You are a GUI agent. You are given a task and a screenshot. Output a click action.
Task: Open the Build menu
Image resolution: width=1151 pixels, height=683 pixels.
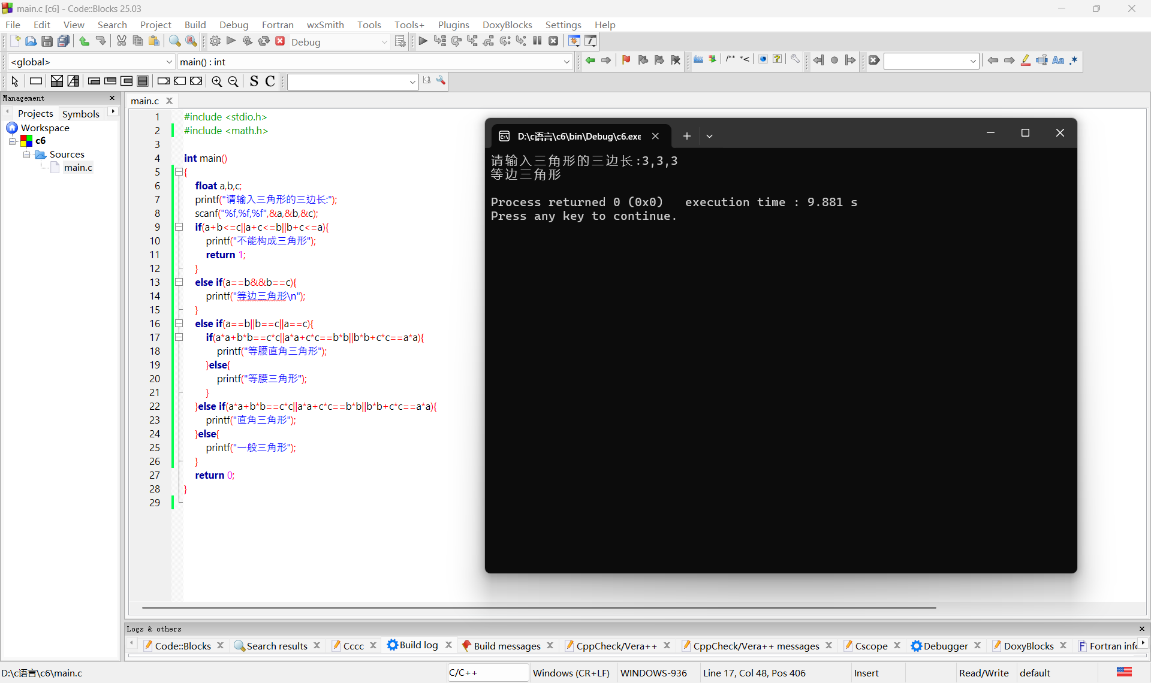195,25
